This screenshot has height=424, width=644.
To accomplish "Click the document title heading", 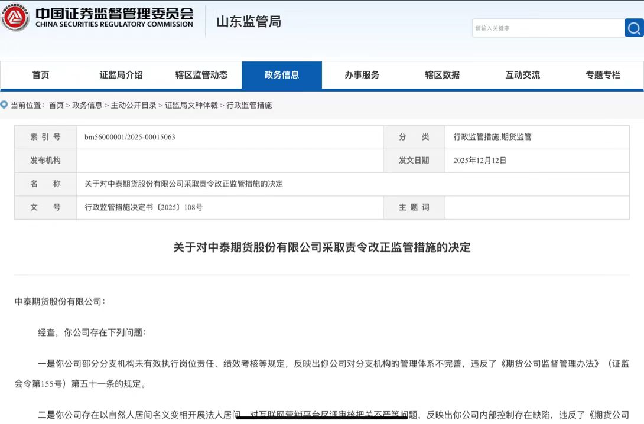I will tap(322, 247).
